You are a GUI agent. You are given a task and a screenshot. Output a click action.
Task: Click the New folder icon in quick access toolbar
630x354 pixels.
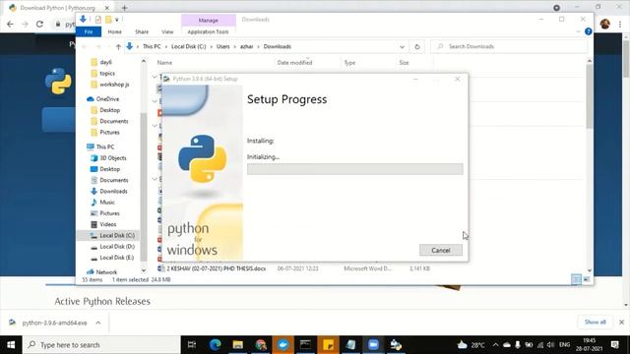coord(108,20)
